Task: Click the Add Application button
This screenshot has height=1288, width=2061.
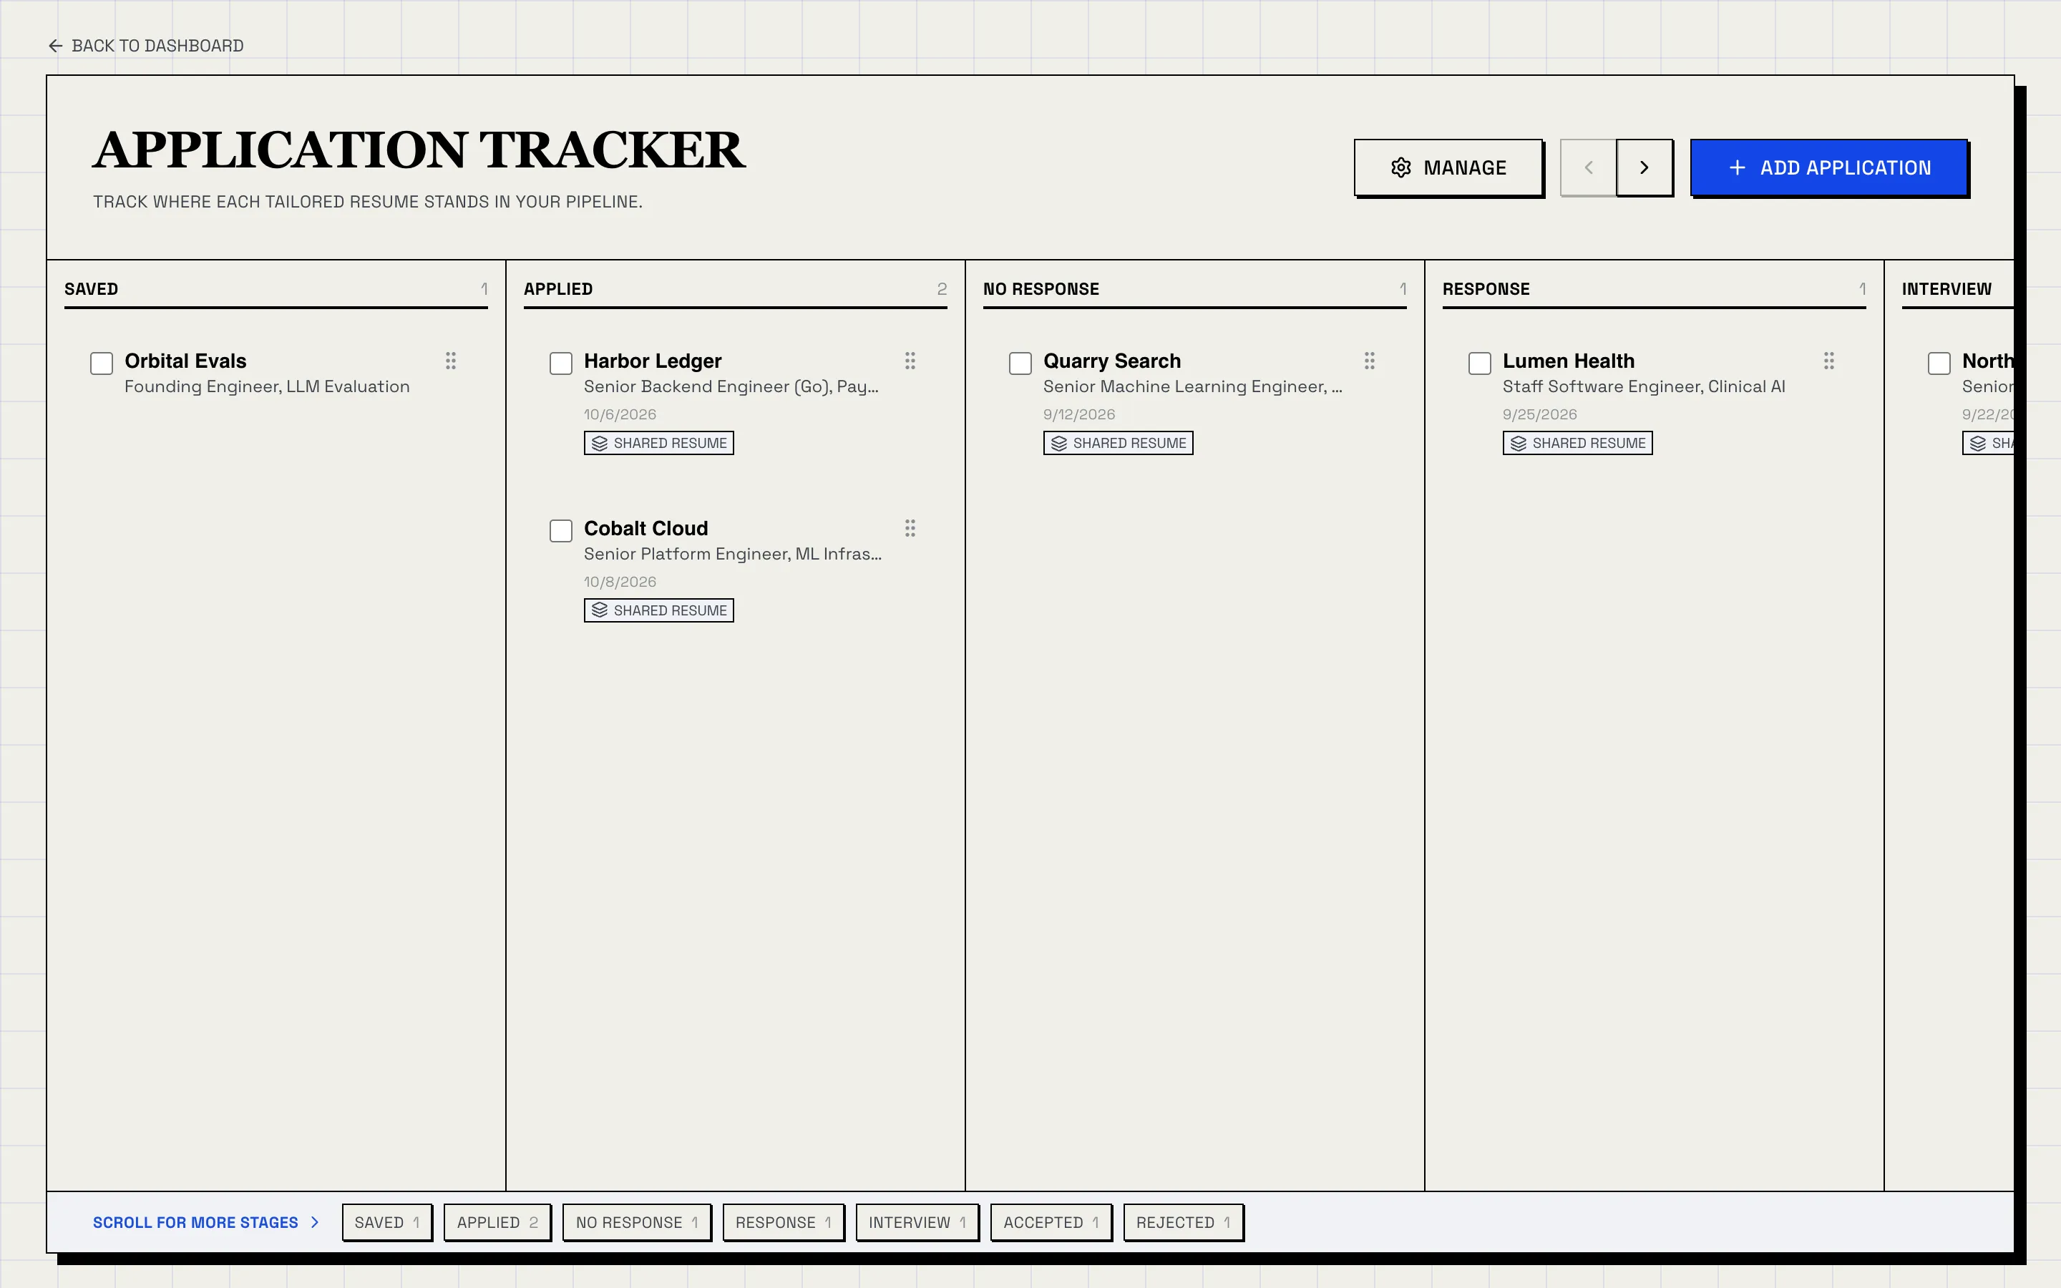Action: point(1828,168)
